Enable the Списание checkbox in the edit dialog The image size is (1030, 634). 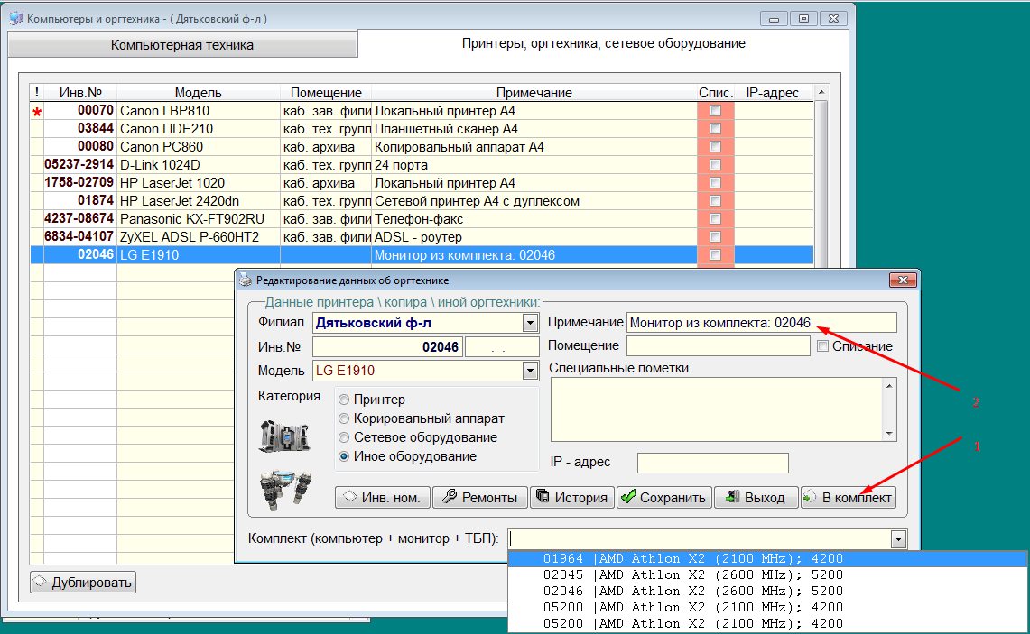(x=822, y=346)
